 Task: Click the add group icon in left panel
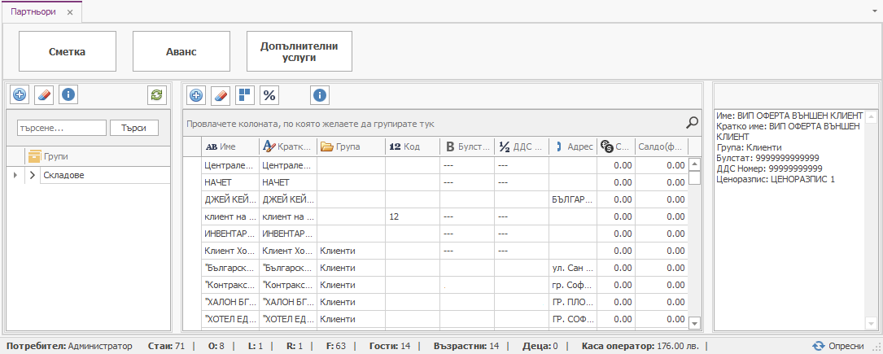coord(20,95)
